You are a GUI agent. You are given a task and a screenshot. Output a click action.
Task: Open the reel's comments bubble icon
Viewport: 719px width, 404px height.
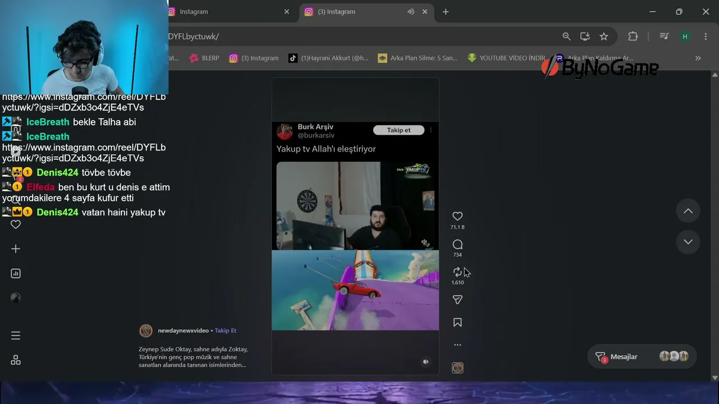click(457, 244)
